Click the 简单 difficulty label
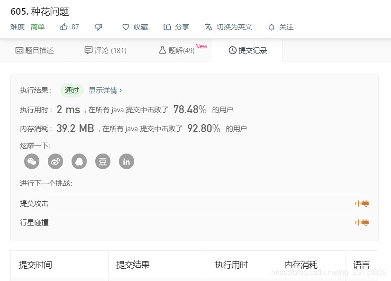 (x=37, y=27)
